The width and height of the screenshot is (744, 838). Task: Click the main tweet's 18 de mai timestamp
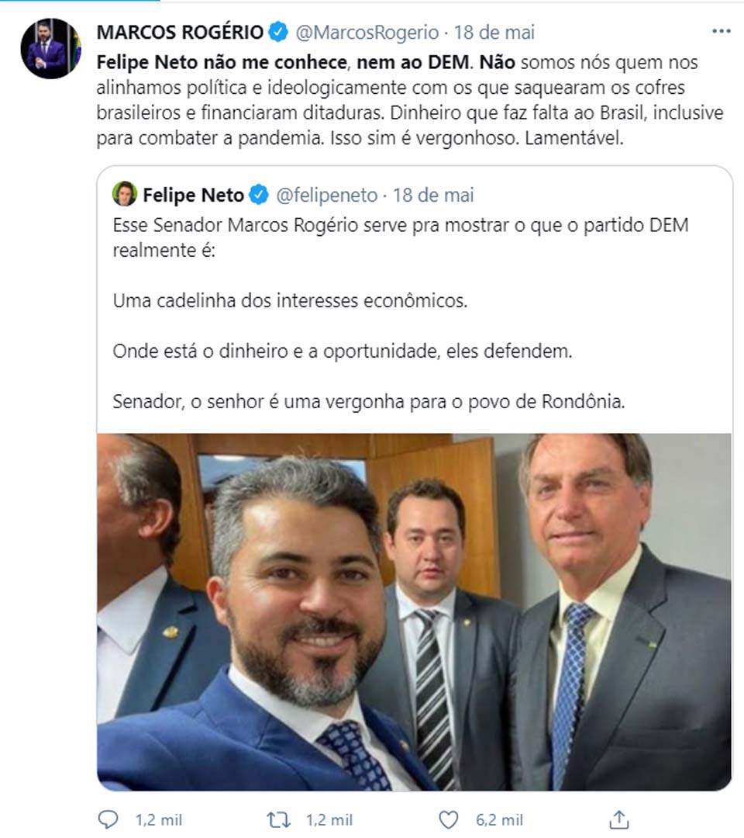[x=494, y=33]
